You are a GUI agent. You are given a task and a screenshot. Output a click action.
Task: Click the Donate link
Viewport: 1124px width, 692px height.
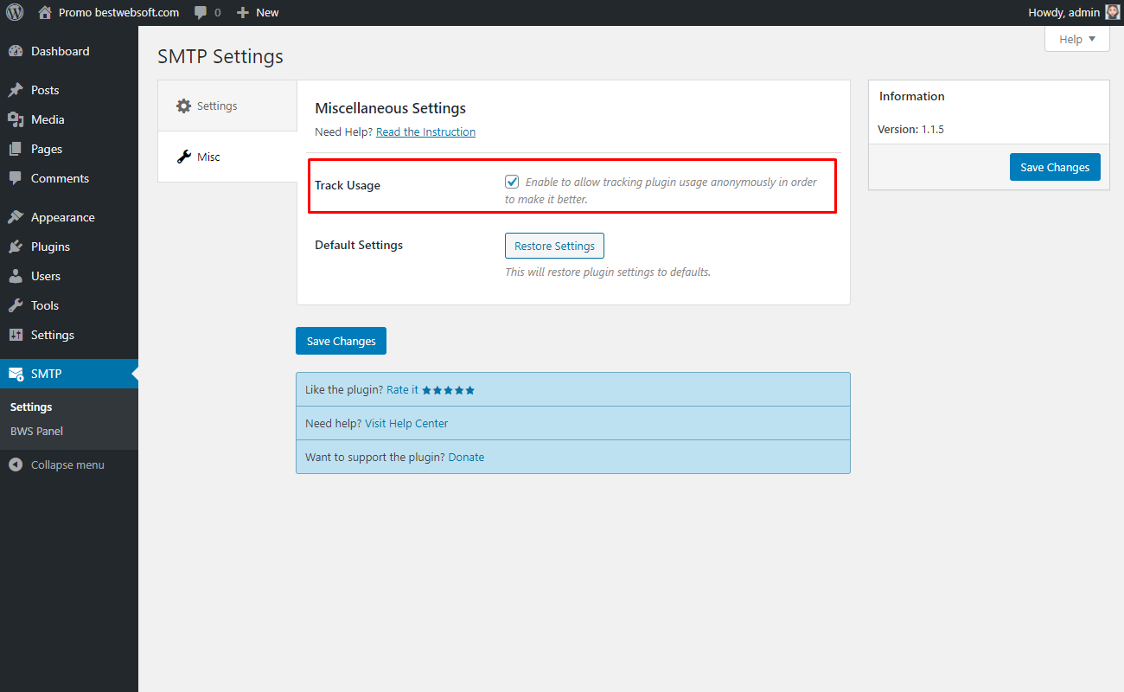click(x=466, y=457)
